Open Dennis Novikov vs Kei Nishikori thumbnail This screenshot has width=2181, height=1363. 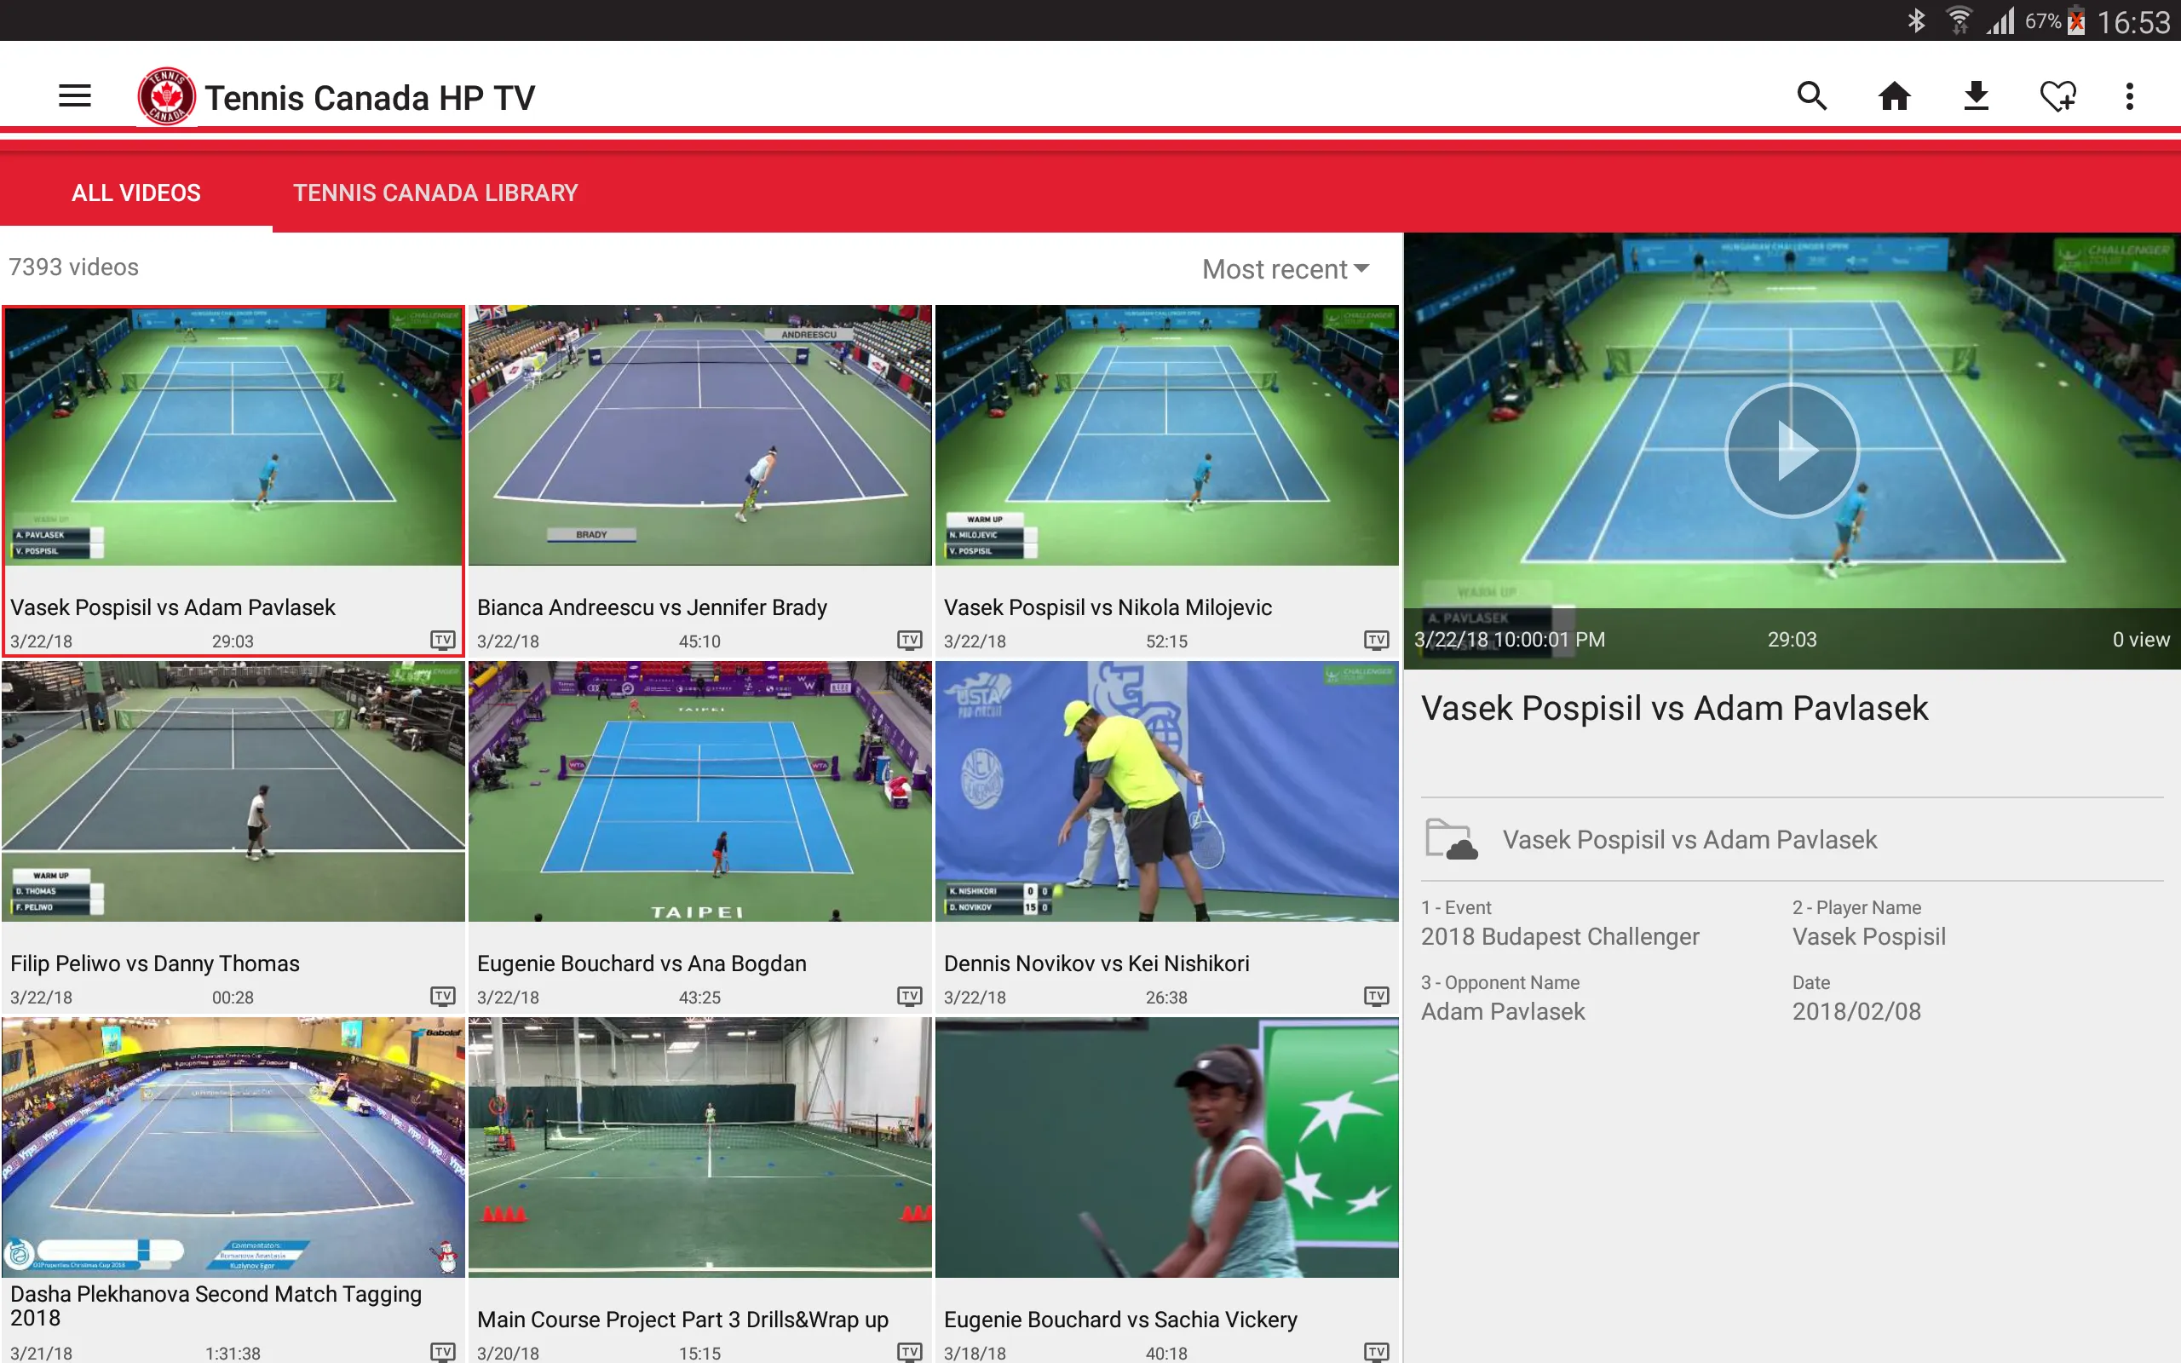pyautogui.click(x=1166, y=791)
